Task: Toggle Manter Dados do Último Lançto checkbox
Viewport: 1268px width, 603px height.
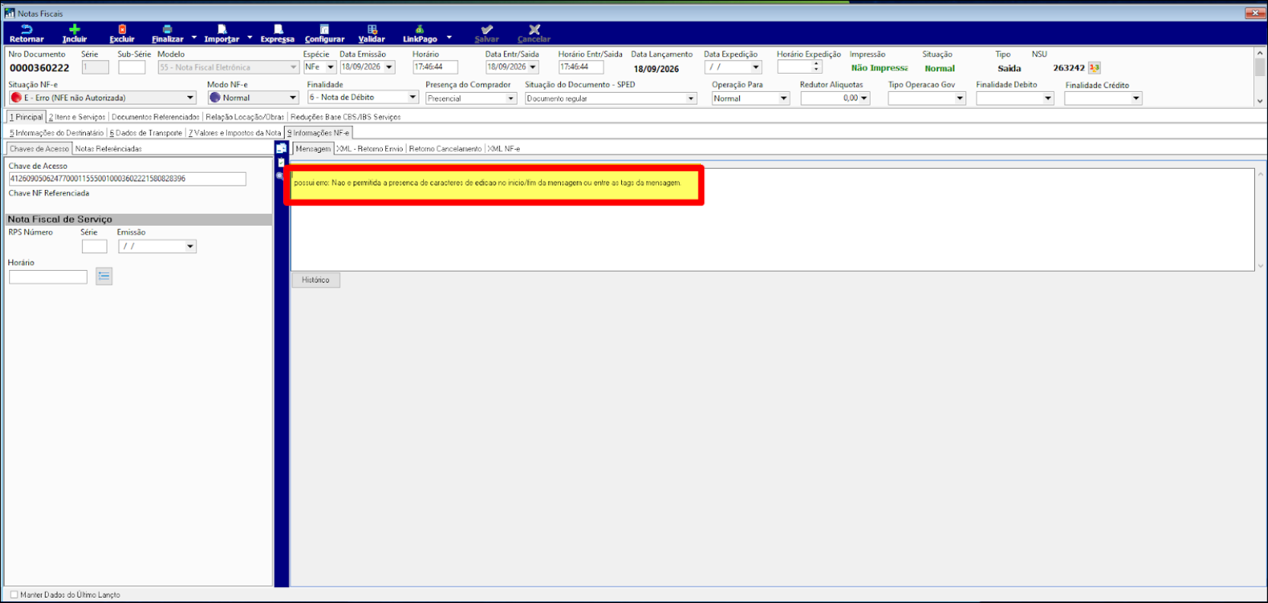Action: pos(14,595)
